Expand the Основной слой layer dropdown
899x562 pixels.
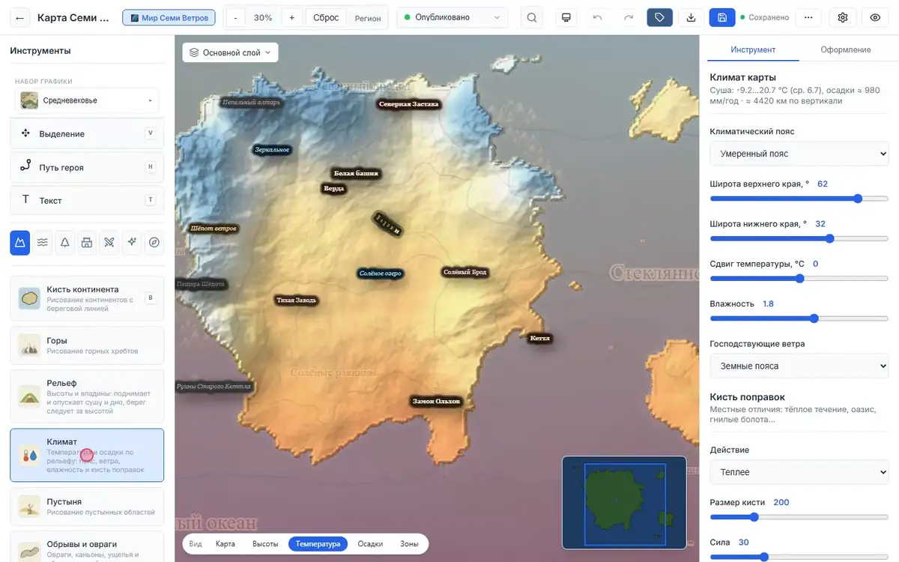[230, 52]
